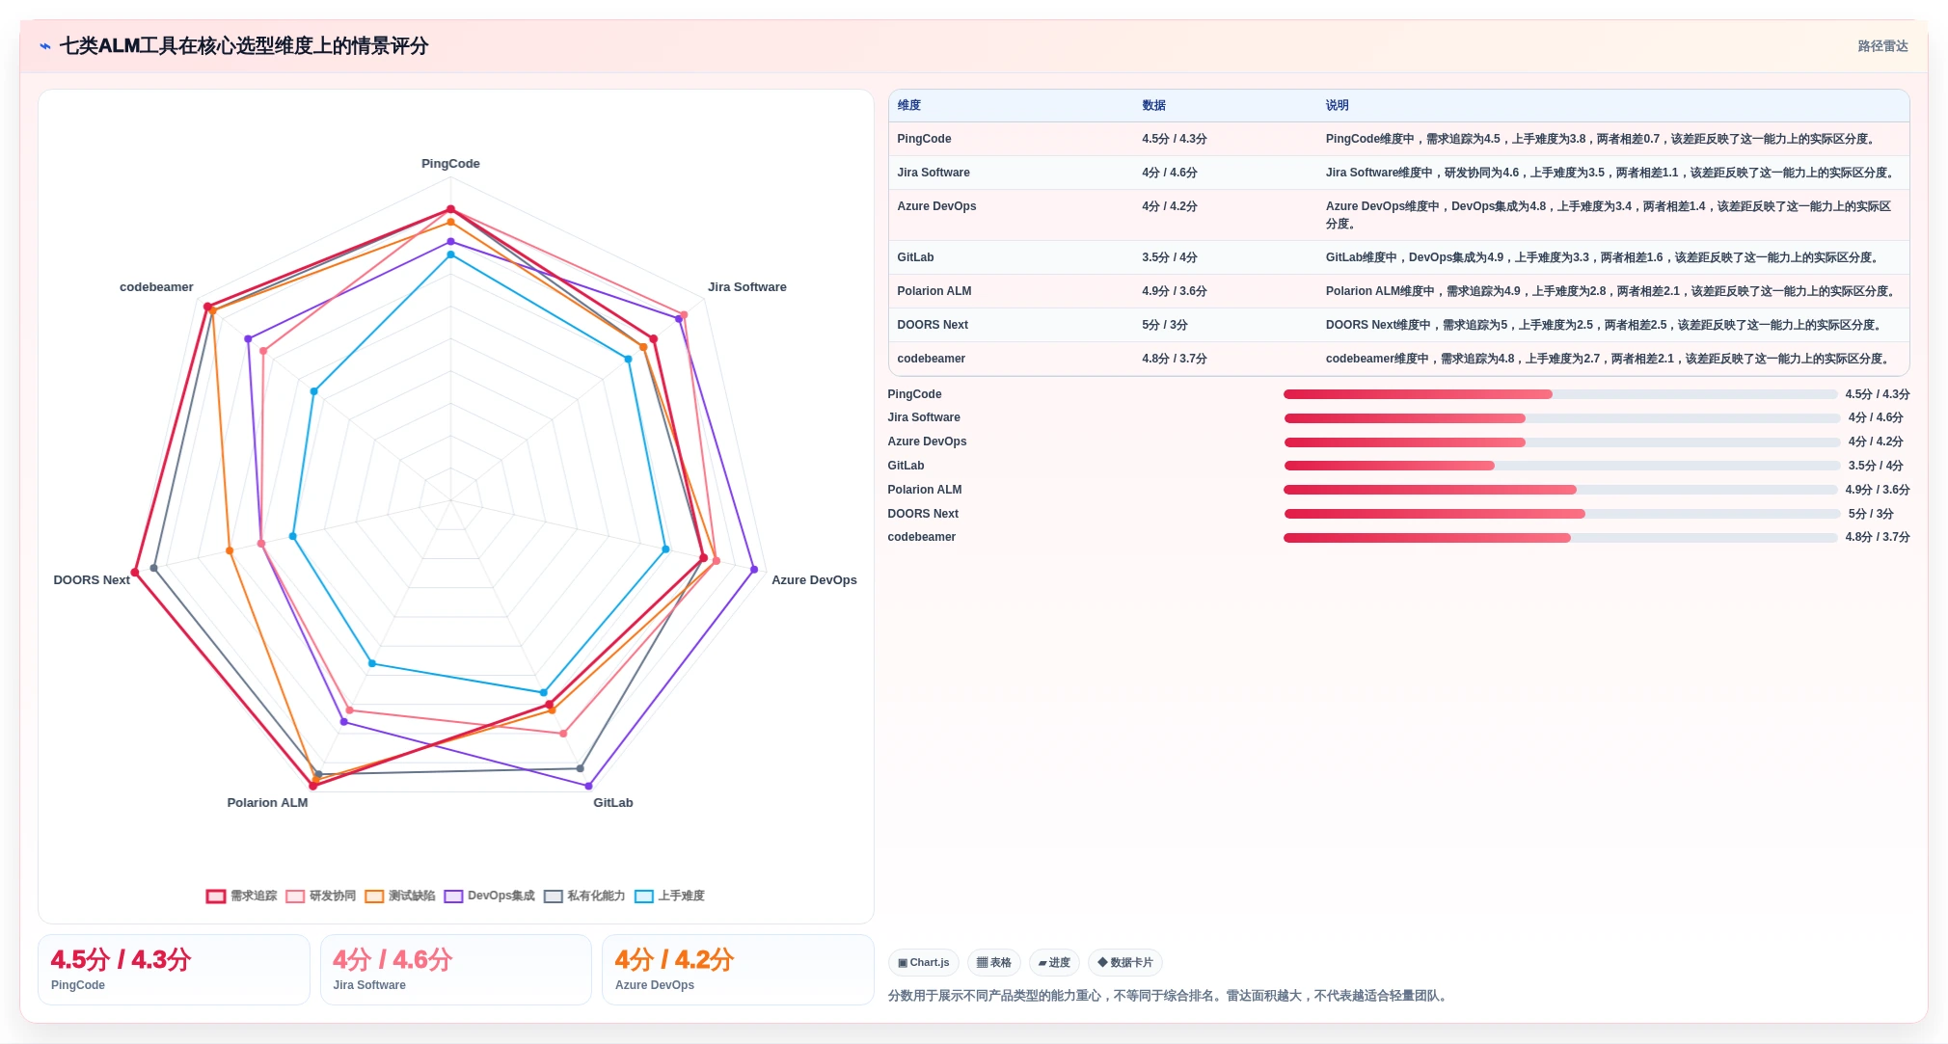This screenshot has height=1044, width=1948.
Task: Select the 进度 chip
Action: click(1054, 962)
